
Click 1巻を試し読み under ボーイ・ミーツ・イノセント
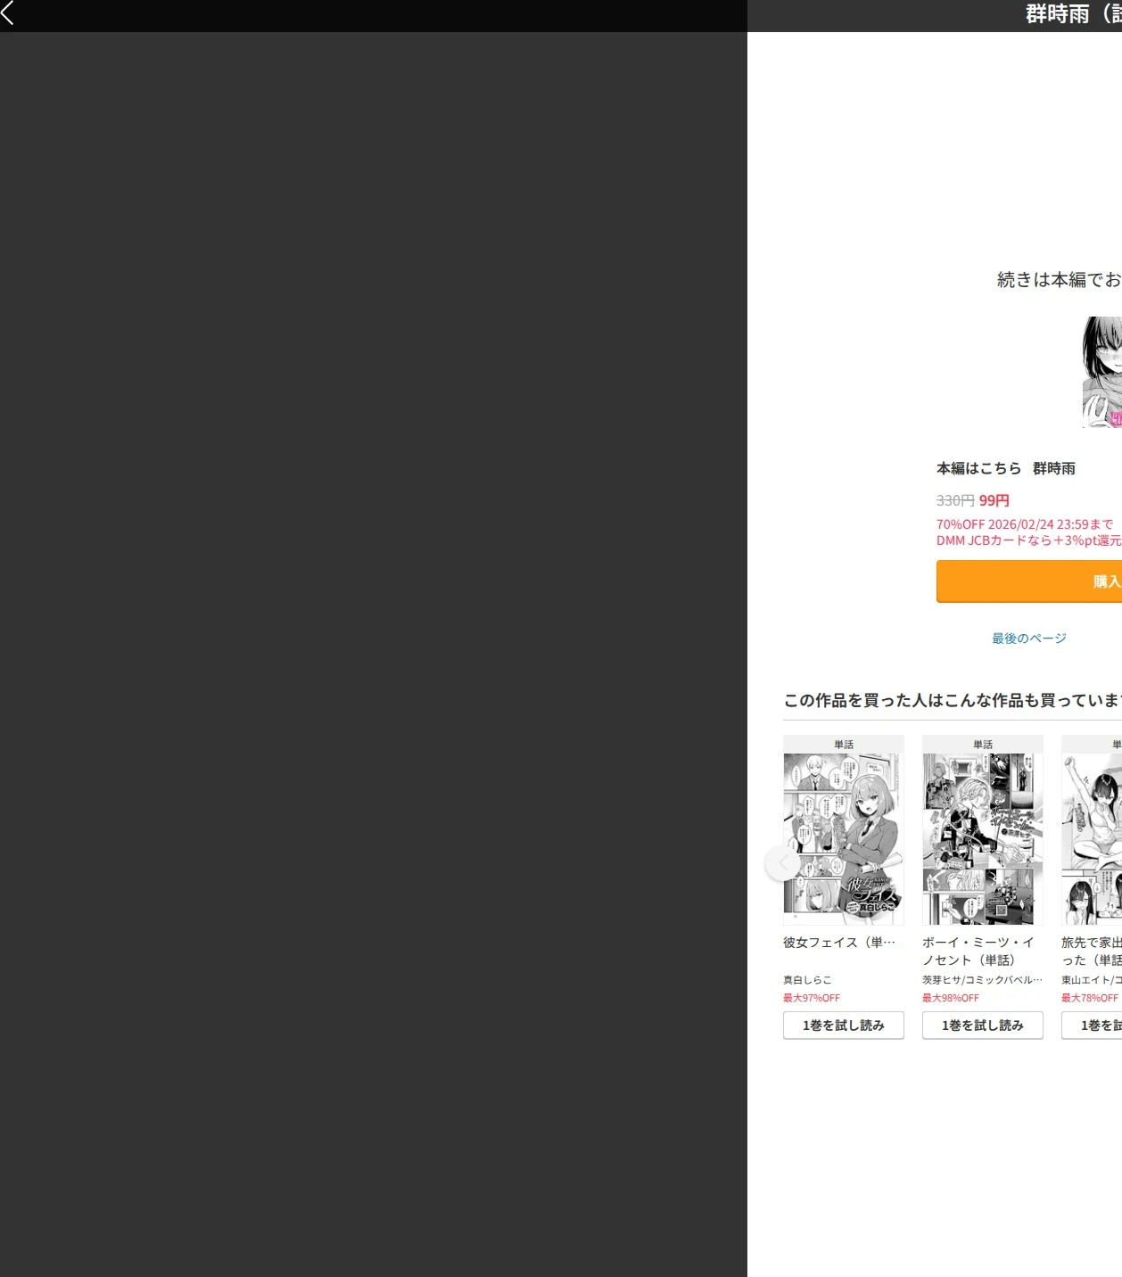click(x=983, y=1026)
